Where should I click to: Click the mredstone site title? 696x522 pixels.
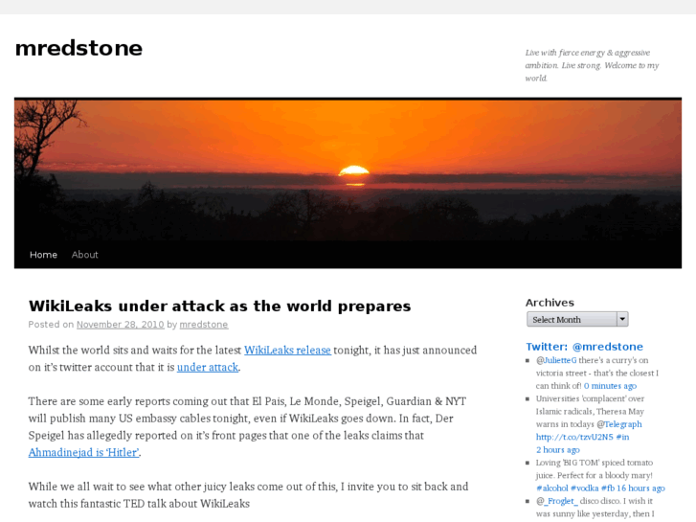pos(79,49)
